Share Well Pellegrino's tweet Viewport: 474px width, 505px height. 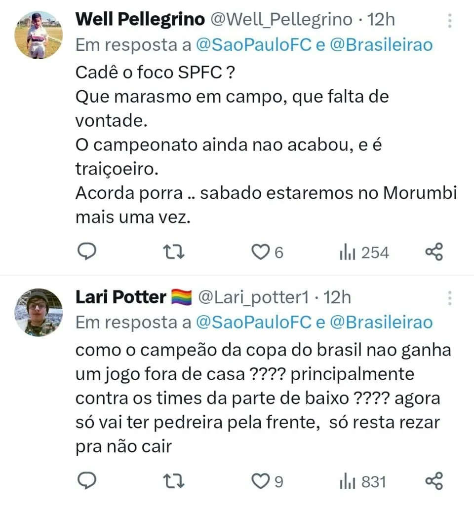pos(434,252)
